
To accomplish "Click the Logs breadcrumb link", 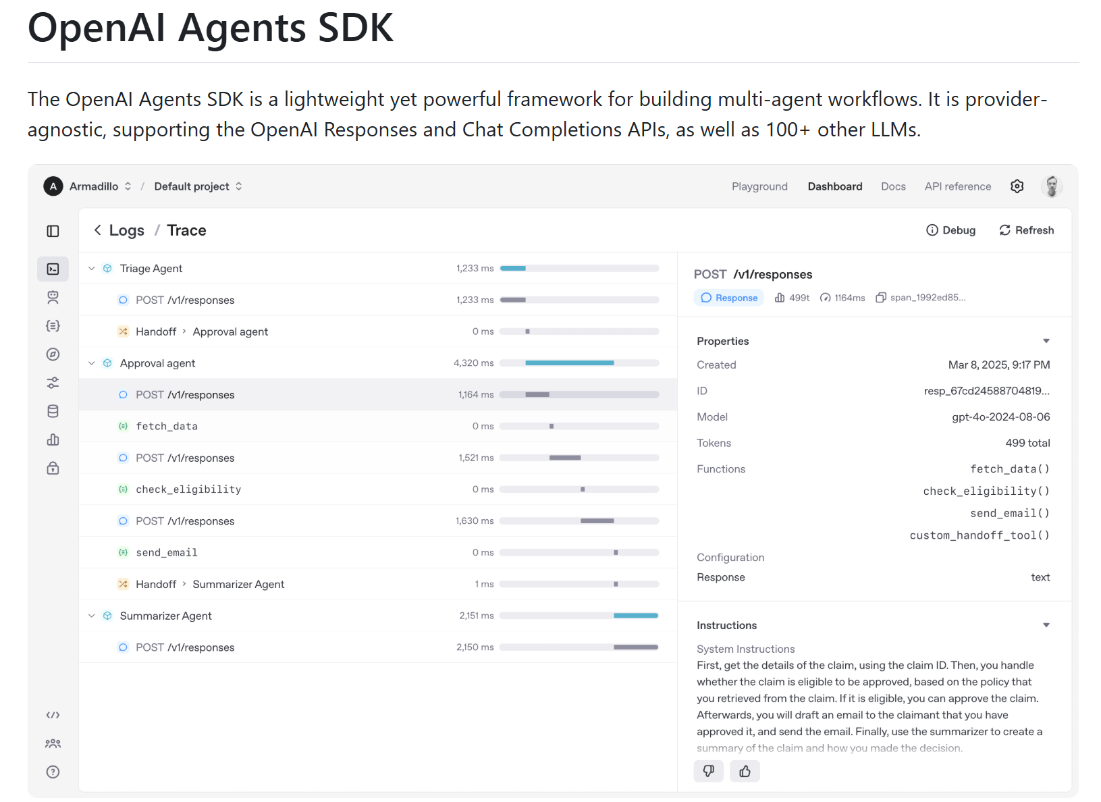I will [127, 230].
